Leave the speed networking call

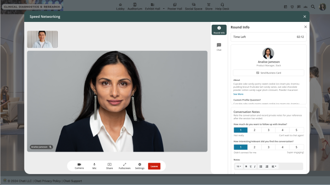point(154,166)
